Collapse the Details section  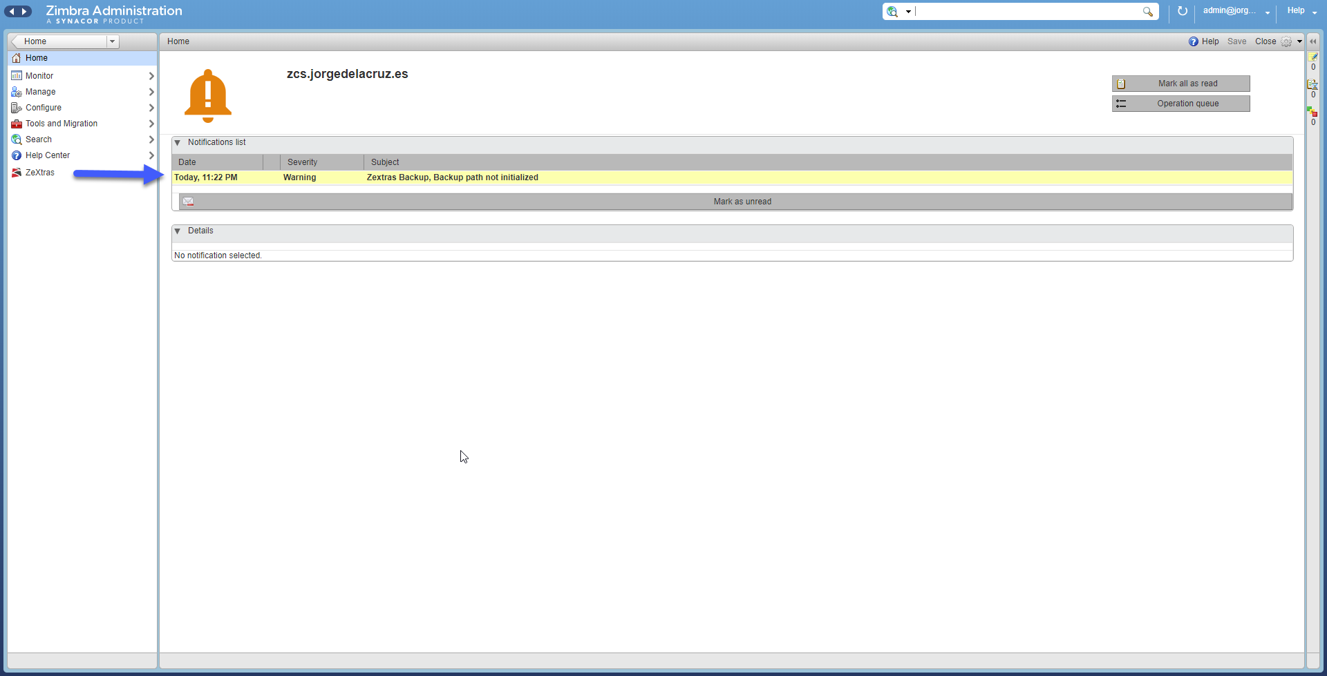pyautogui.click(x=178, y=231)
